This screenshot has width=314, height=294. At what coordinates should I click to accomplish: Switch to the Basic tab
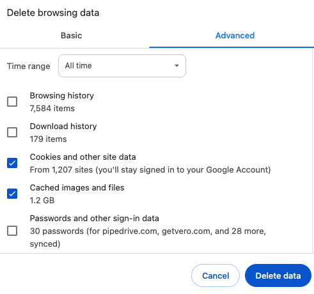(x=72, y=35)
